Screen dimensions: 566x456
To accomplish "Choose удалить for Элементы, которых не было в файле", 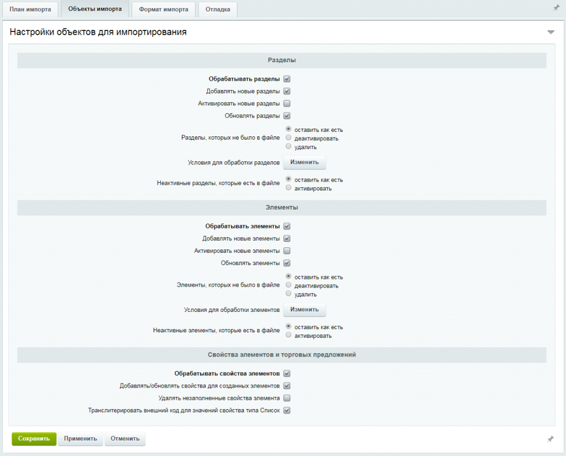I will point(289,294).
